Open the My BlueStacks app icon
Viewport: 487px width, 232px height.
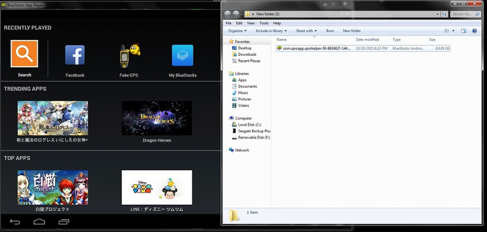[183, 55]
